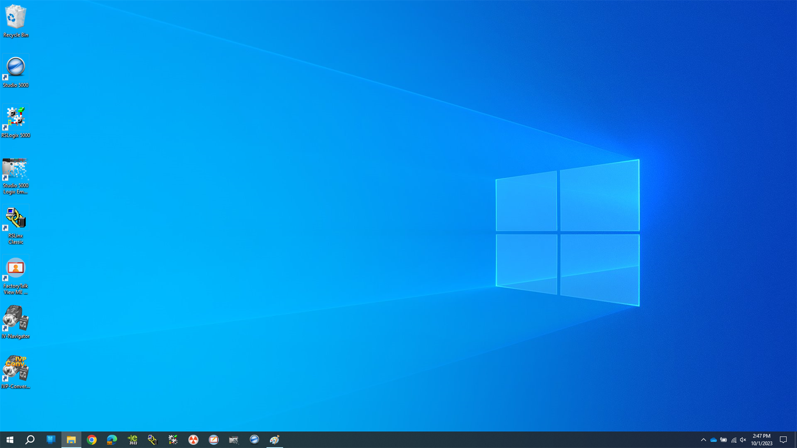Select the FactoryTalk View ME shortcut
The image size is (797, 448).
point(16,276)
